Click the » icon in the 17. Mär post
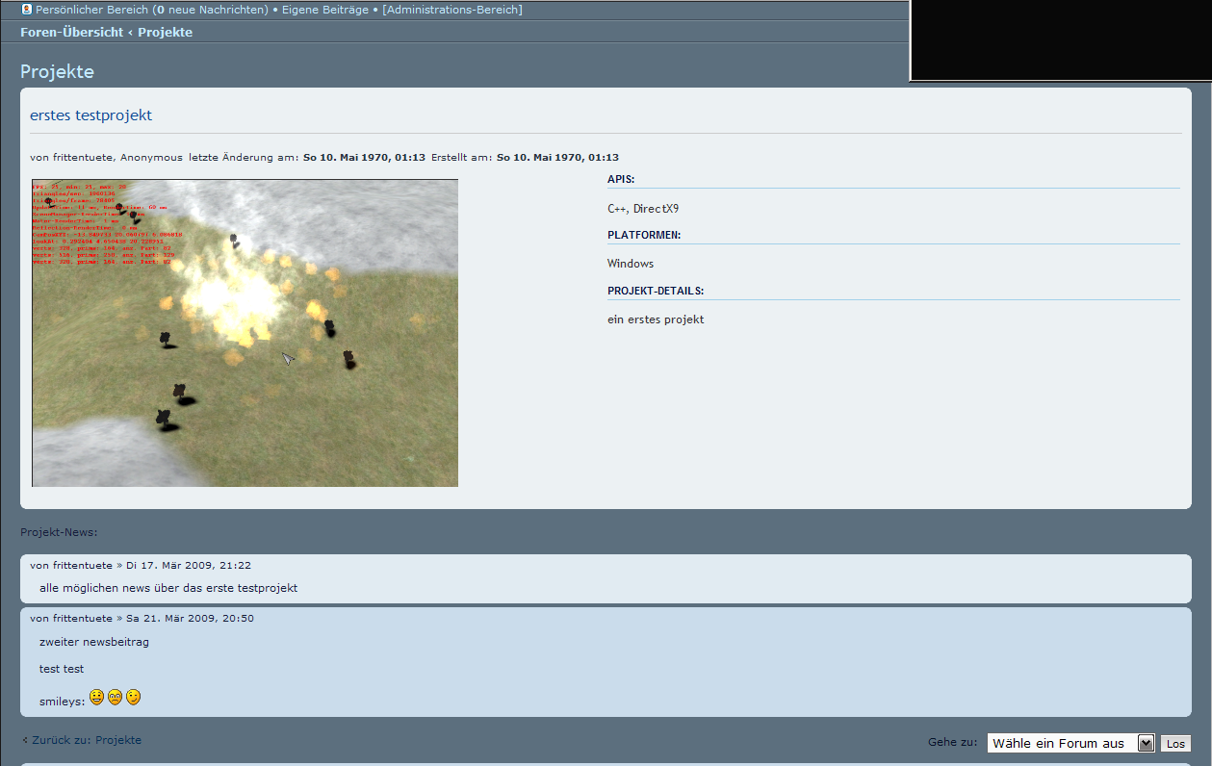1212x766 pixels. (x=119, y=566)
